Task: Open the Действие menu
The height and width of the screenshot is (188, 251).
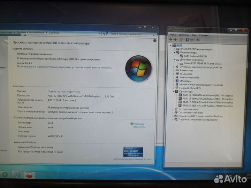Action: coord(184,35)
